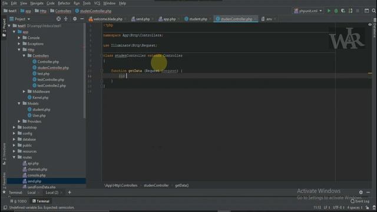Click the 11:13 cursor position indicator
This screenshot has width=377, height=212.
[317, 207]
